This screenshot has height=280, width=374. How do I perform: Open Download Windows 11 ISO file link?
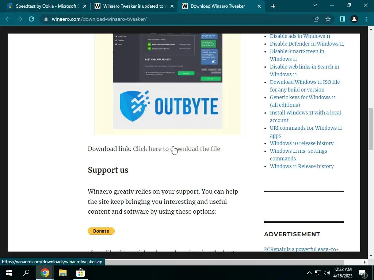click(x=305, y=86)
